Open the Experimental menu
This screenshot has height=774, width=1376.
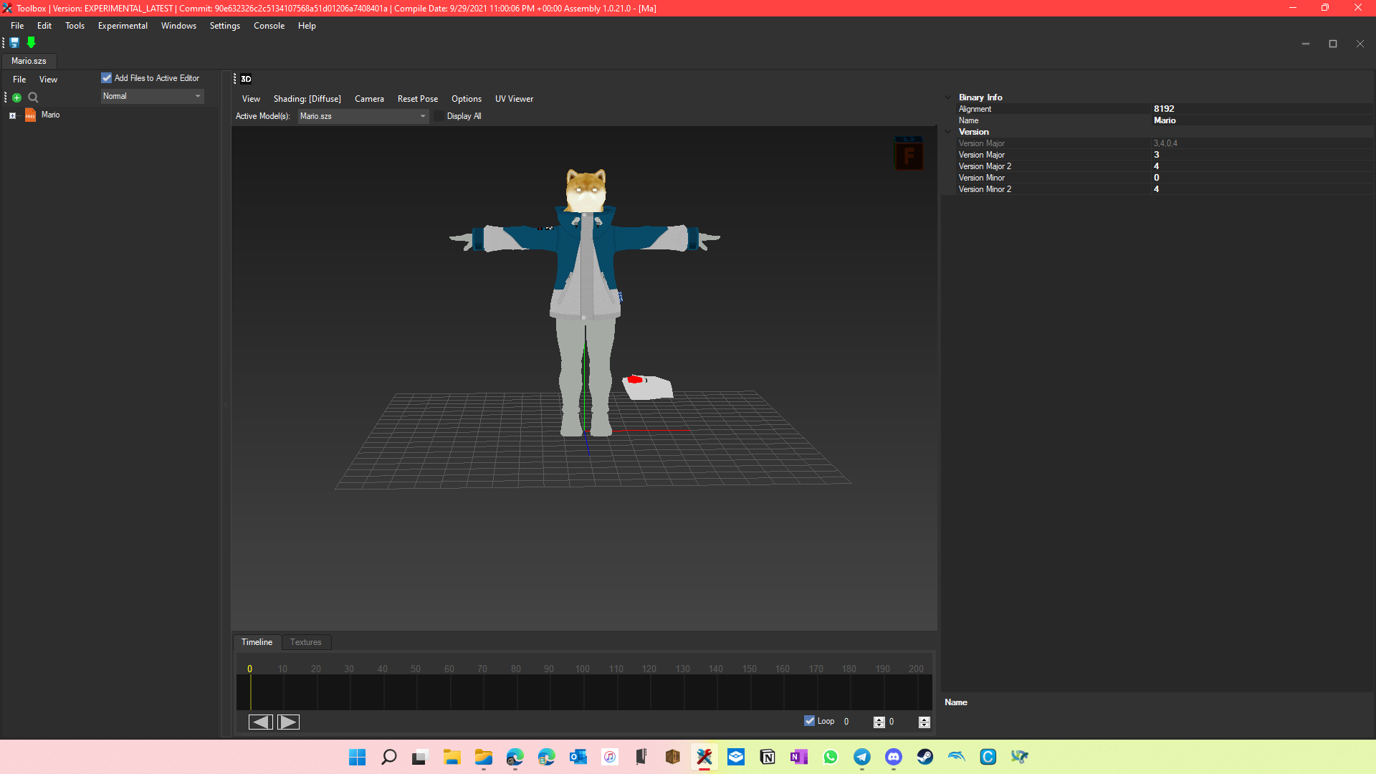[x=123, y=26]
